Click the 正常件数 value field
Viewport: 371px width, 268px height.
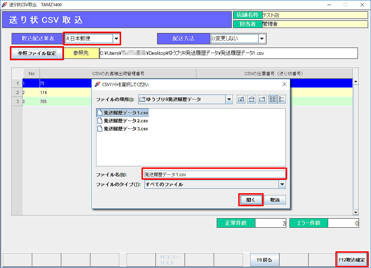pos(271,223)
